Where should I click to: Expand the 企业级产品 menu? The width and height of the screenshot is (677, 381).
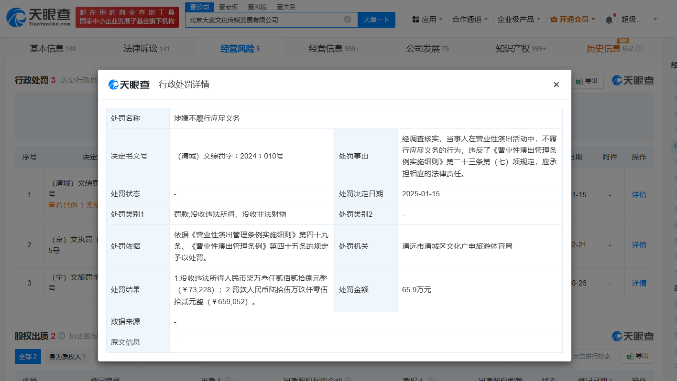pos(519,20)
